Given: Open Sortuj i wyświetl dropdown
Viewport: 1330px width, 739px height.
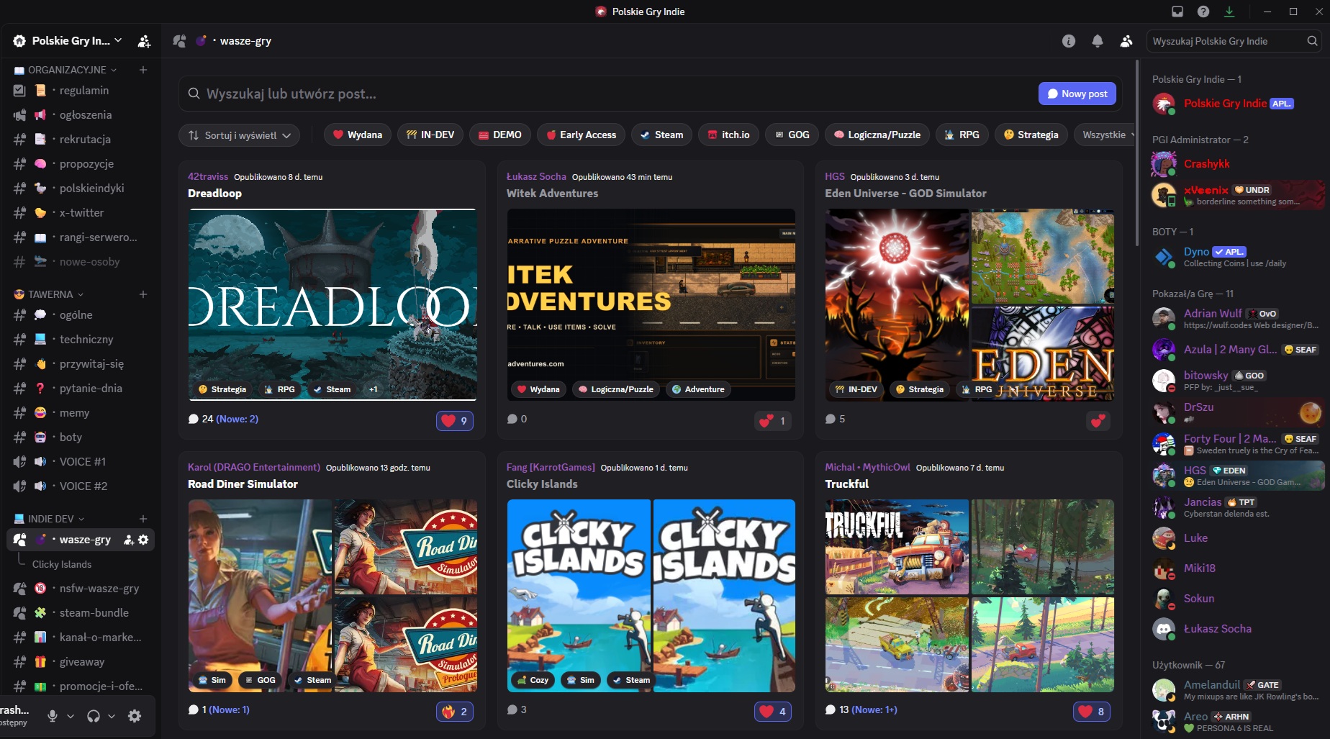Looking at the screenshot, I should tap(240, 135).
